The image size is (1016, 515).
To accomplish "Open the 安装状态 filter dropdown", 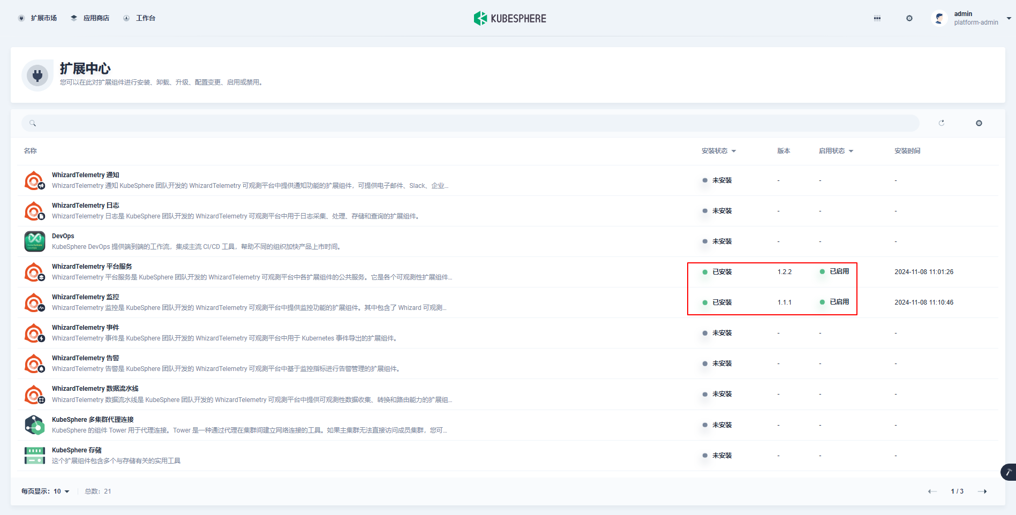I will coord(719,151).
